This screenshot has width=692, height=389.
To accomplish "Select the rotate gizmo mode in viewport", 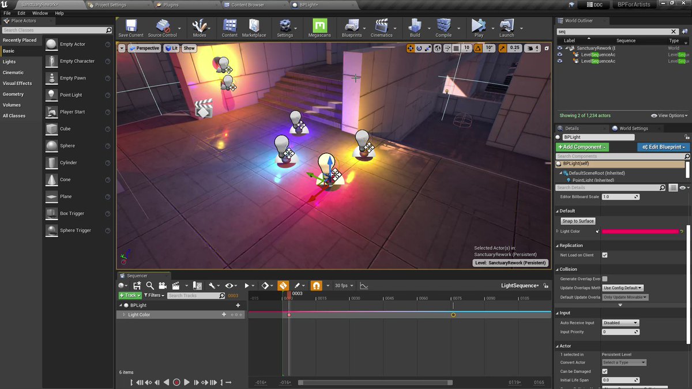I will pos(419,48).
